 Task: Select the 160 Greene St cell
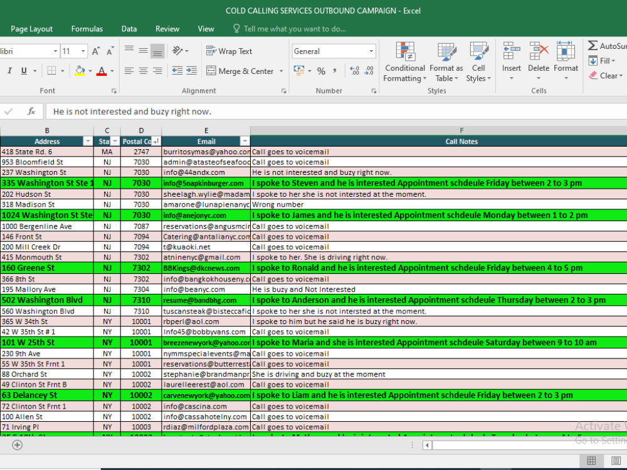[x=47, y=268]
